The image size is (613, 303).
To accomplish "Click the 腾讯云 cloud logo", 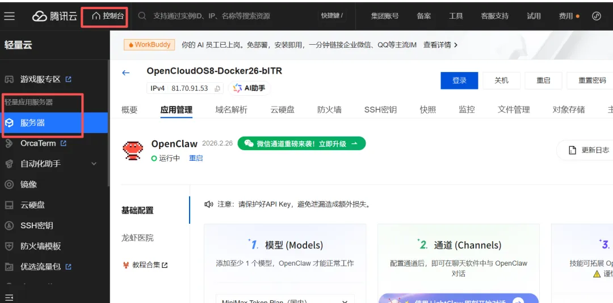I will [54, 16].
